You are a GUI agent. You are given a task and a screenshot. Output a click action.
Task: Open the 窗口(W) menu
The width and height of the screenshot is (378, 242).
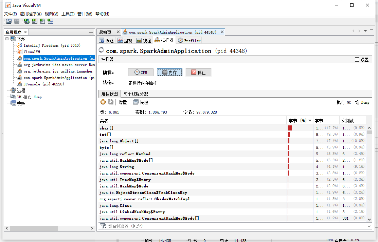coord(85,14)
